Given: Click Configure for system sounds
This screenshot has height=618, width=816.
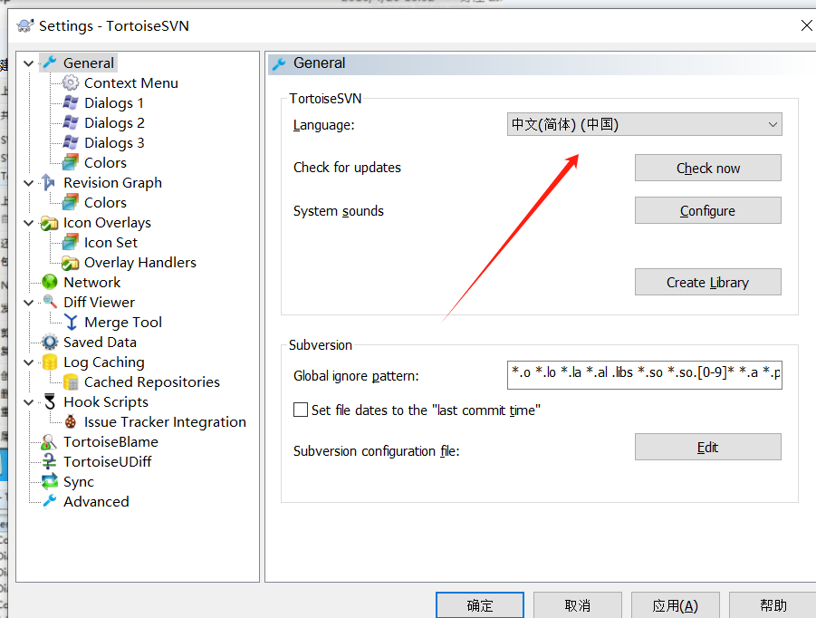Looking at the screenshot, I should pyautogui.click(x=707, y=210).
